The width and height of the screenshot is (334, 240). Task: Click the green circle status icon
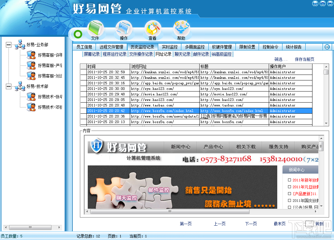78,34
